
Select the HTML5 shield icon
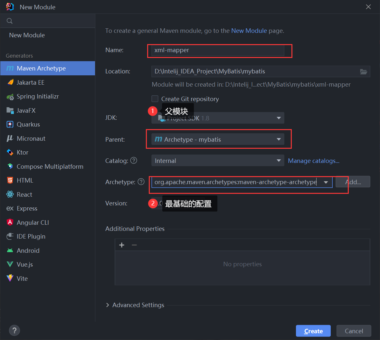coord(10,180)
